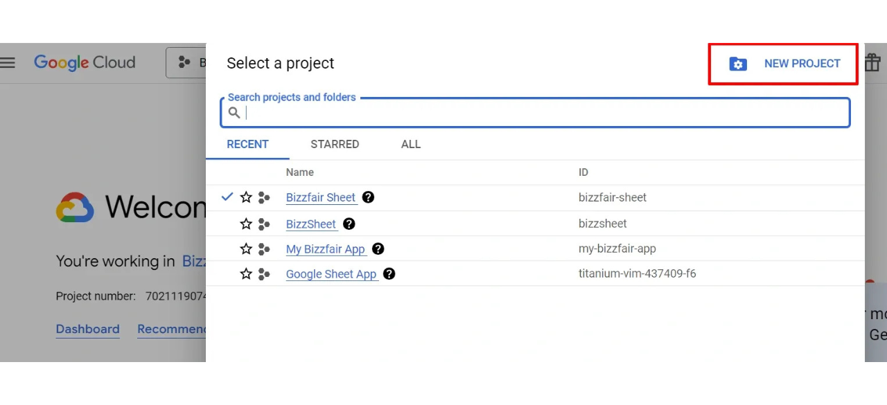Click the search magnifier icon
The image size is (887, 405).
(234, 113)
